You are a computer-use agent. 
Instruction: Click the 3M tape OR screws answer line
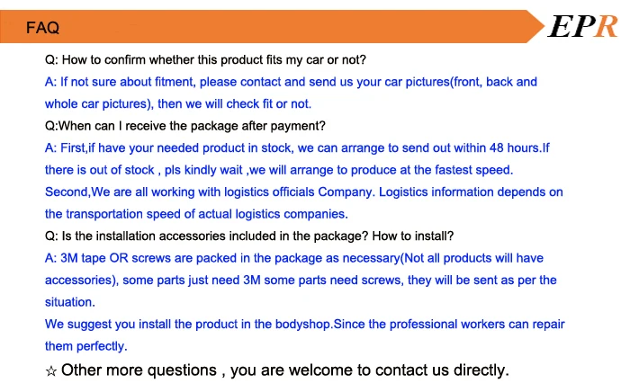click(x=294, y=258)
